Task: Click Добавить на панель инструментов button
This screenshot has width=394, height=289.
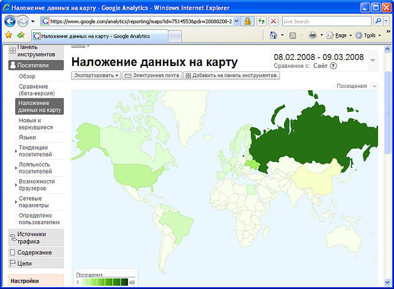Action: (x=231, y=76)
